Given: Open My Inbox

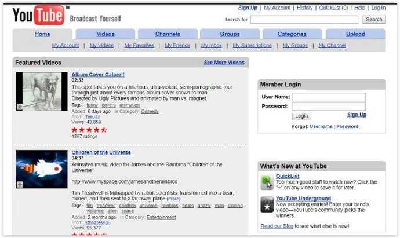Looking at the screenshot, I should (212, 46).
